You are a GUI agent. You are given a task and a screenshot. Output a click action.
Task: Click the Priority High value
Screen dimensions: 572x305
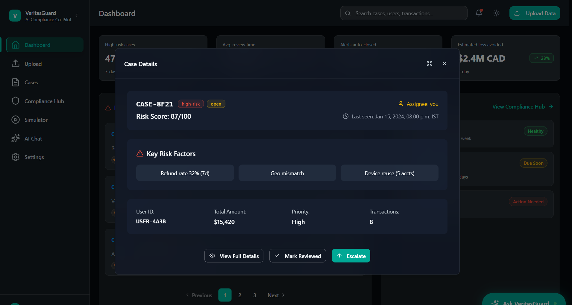(298, 222)
